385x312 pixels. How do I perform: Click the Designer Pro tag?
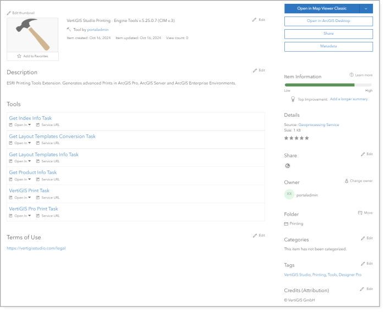pyautogui.click(x=350, y=275)
